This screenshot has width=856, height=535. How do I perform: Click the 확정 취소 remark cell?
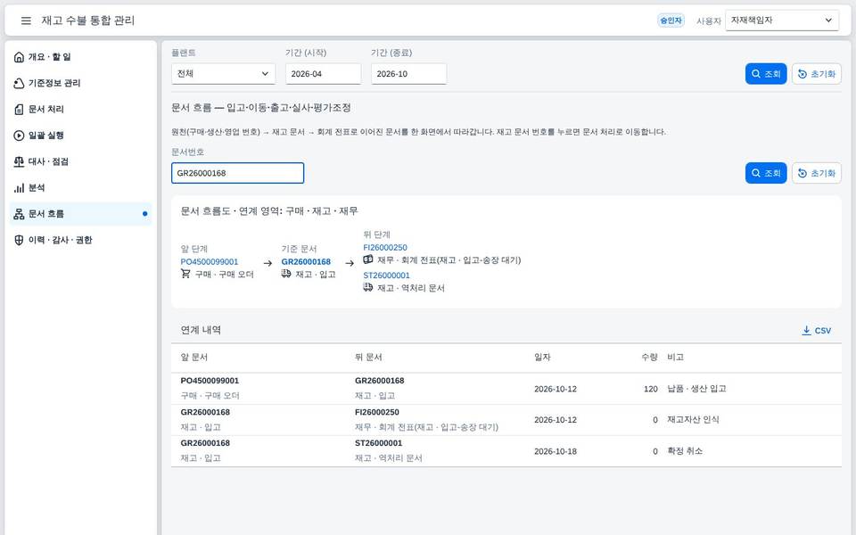[x=685, y=451]
